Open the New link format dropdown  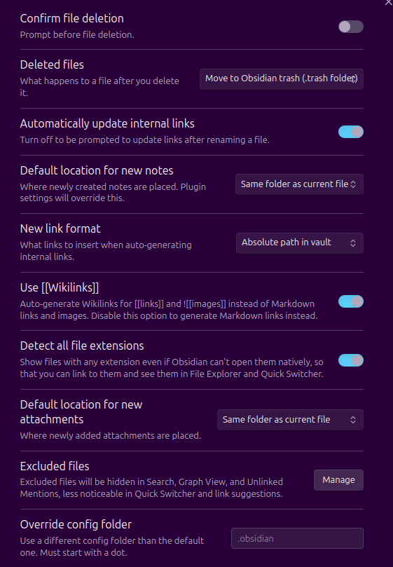299,242
